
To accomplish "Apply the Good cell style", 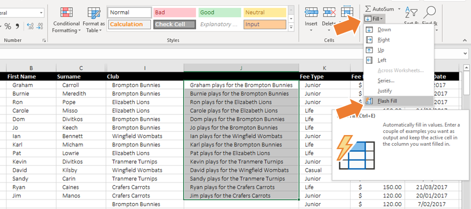I will click(220, 12).
